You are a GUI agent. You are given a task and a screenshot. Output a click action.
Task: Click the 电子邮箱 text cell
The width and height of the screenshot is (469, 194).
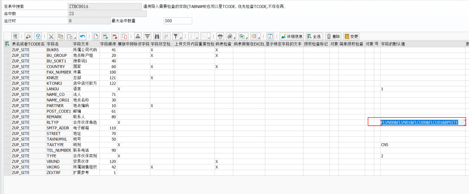click(x=86, y=128)
